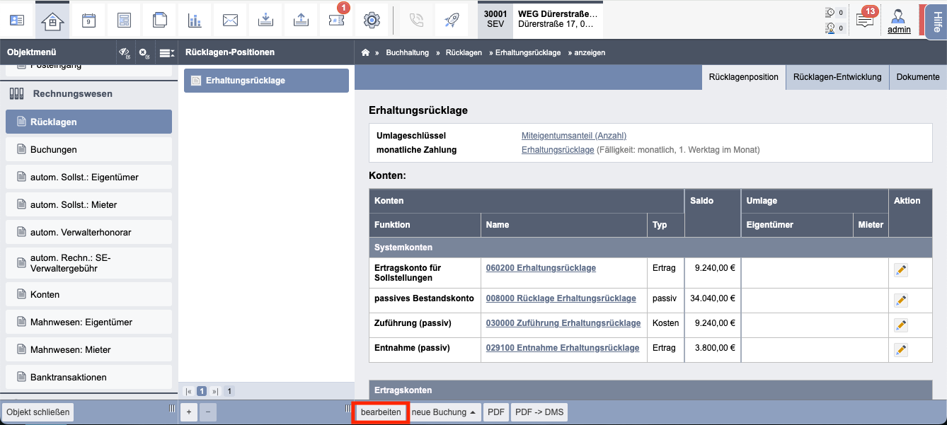Click Buchhaltung in the breadcrumb

click(x=407, y=52)
